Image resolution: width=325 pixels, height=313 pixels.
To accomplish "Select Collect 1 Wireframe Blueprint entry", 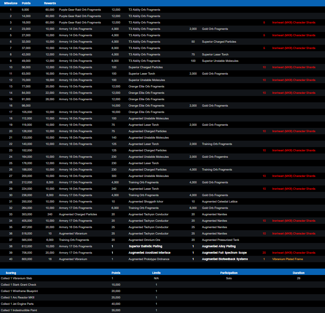I will [x=21, y=291].
